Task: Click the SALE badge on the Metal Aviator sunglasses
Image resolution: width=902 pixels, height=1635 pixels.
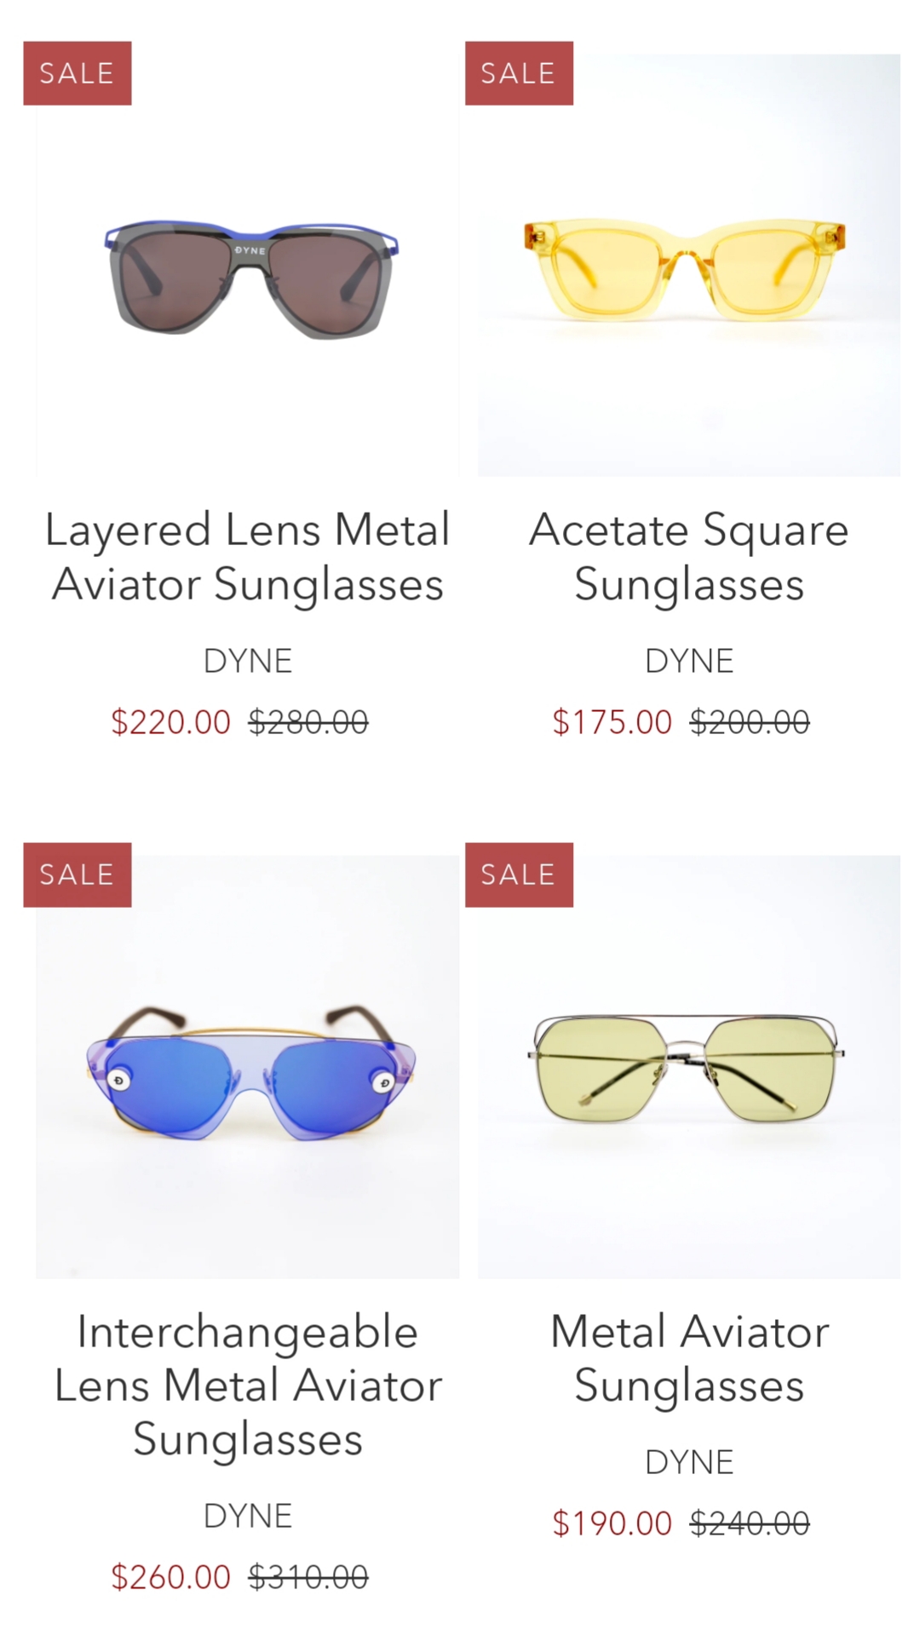Action: coord(519,875)
